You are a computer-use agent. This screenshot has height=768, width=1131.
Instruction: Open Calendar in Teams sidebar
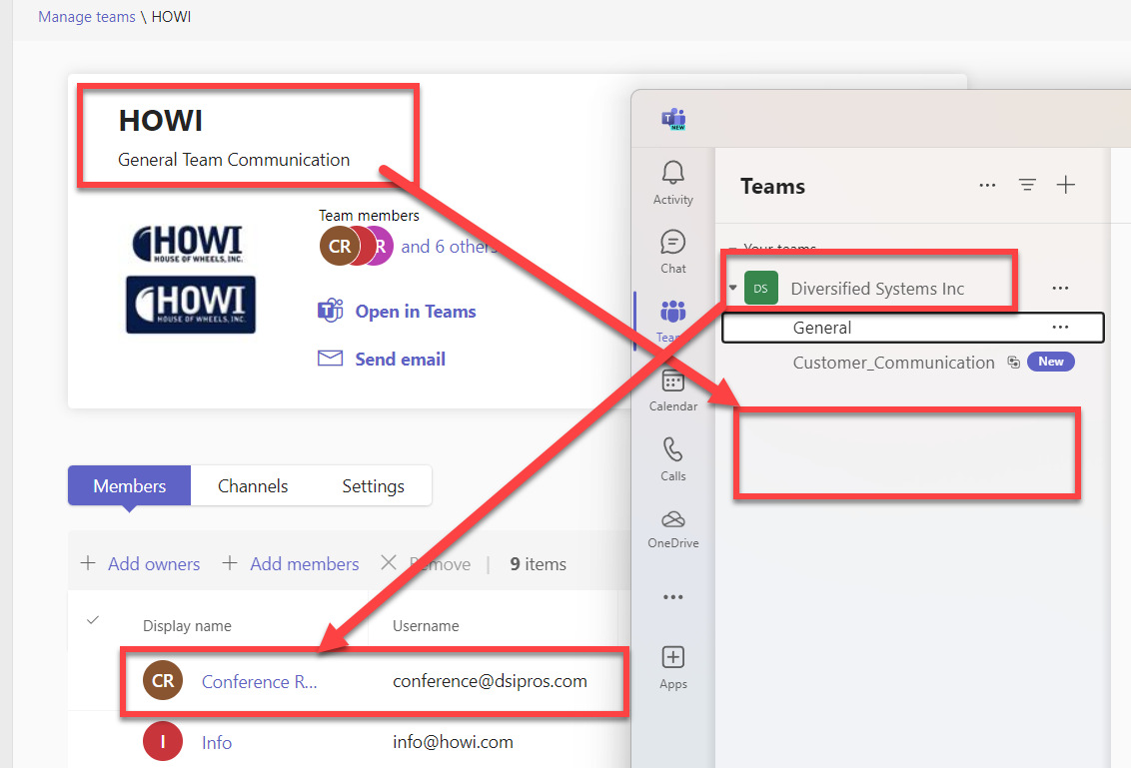tap(673, 390)
